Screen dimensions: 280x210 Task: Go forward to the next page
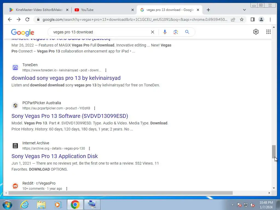pyautogui.click(x=19, y=19)
